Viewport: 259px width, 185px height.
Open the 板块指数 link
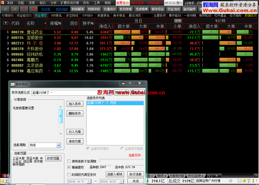click(62, 9)
